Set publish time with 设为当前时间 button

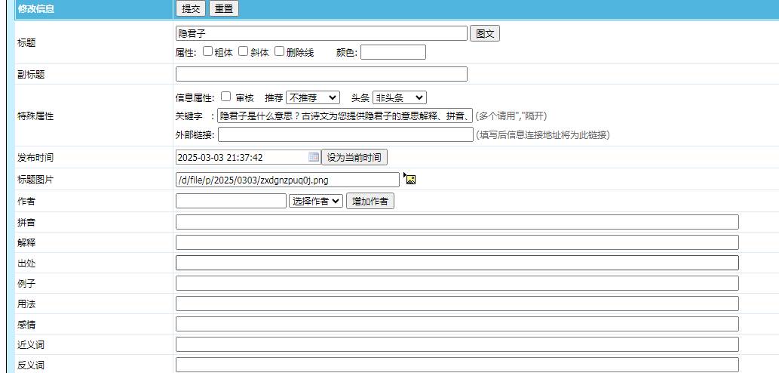coord(354,157)
